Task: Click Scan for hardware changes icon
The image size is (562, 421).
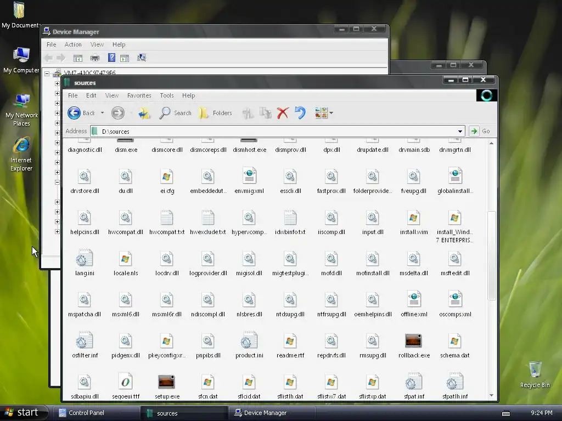Action: tap(142, 58)
